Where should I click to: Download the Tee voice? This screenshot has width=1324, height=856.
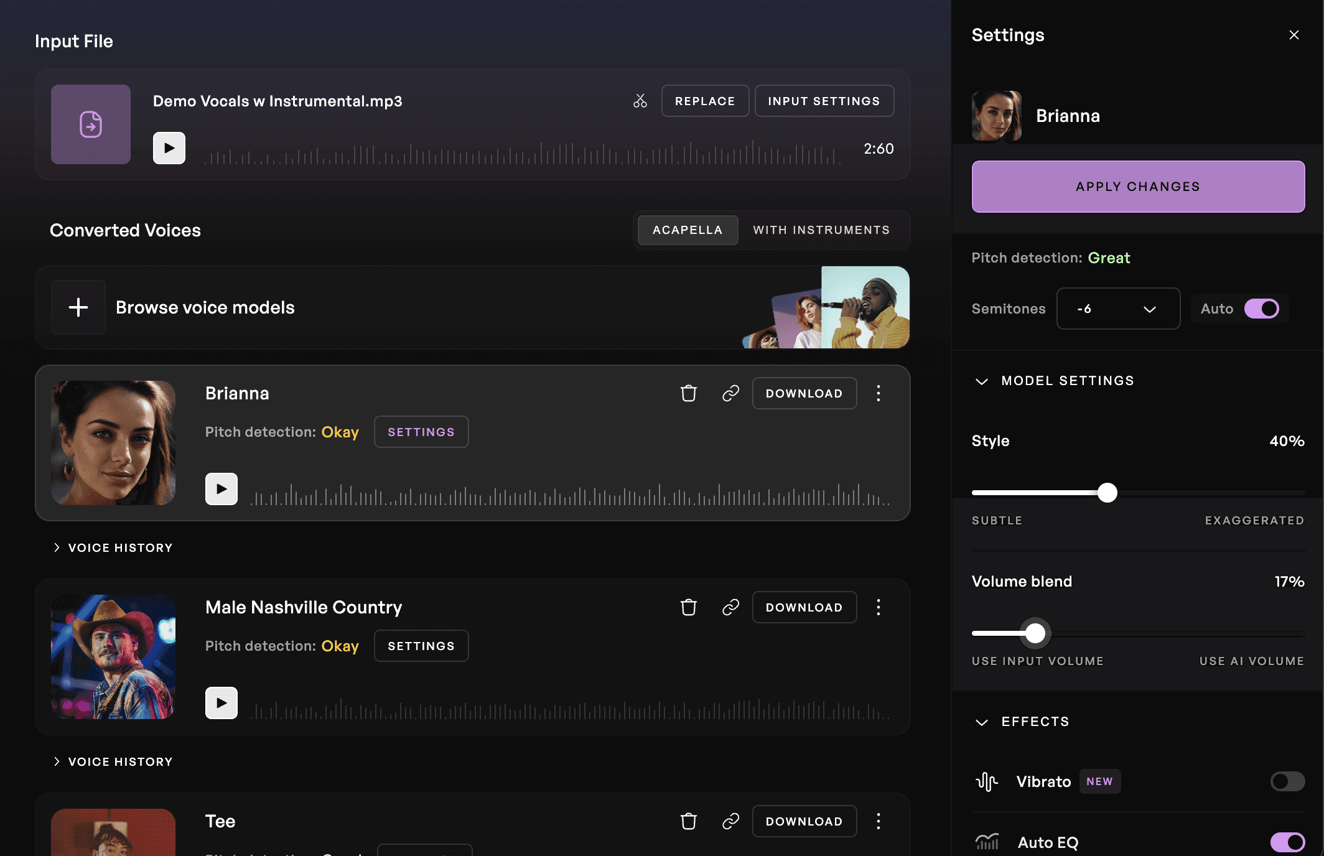(x=804, y=821)
